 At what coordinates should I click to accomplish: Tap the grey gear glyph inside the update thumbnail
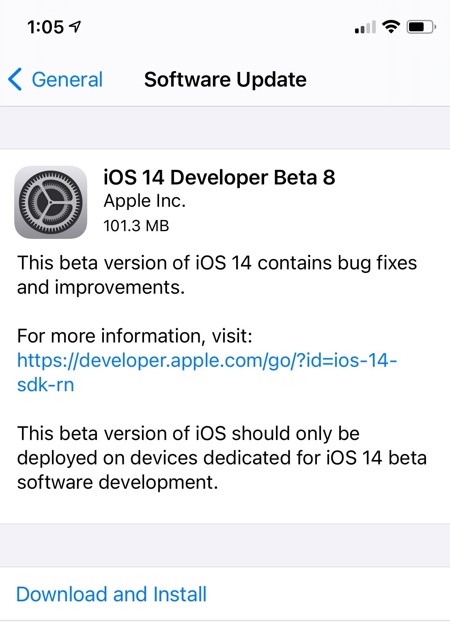(51, 202)
